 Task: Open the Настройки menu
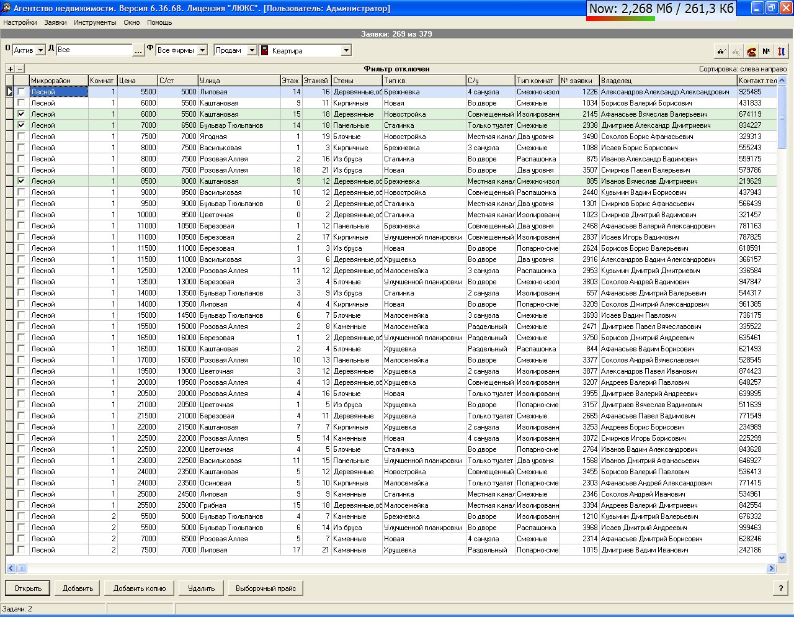click(20, 22)
